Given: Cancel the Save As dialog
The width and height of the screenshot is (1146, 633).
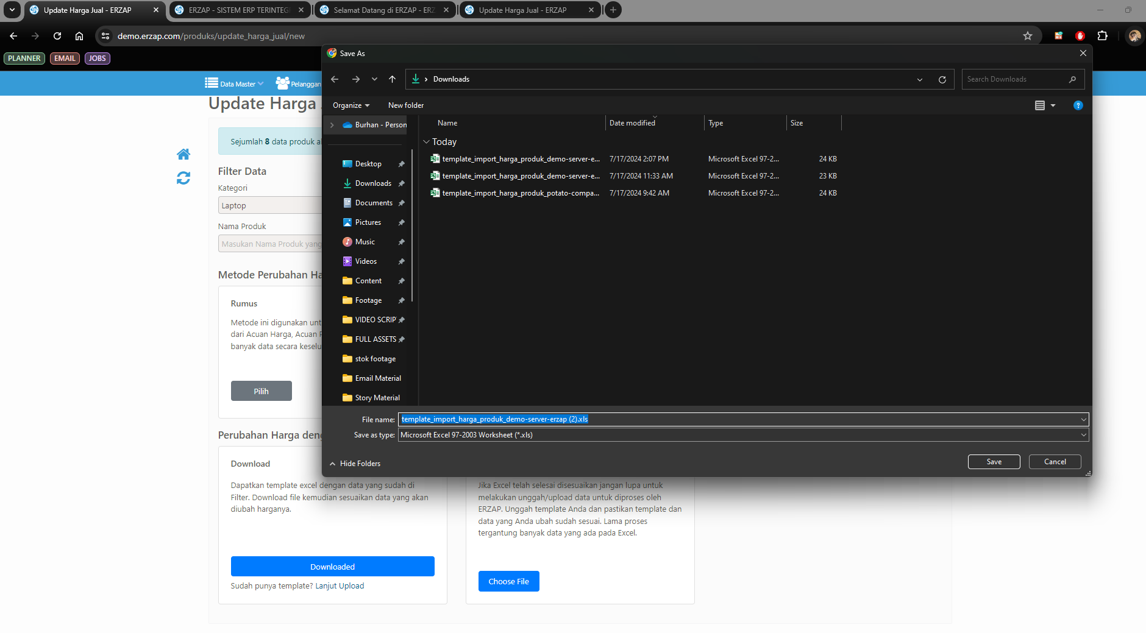Looking at the screenshot, I should [x=1055, y=462].
